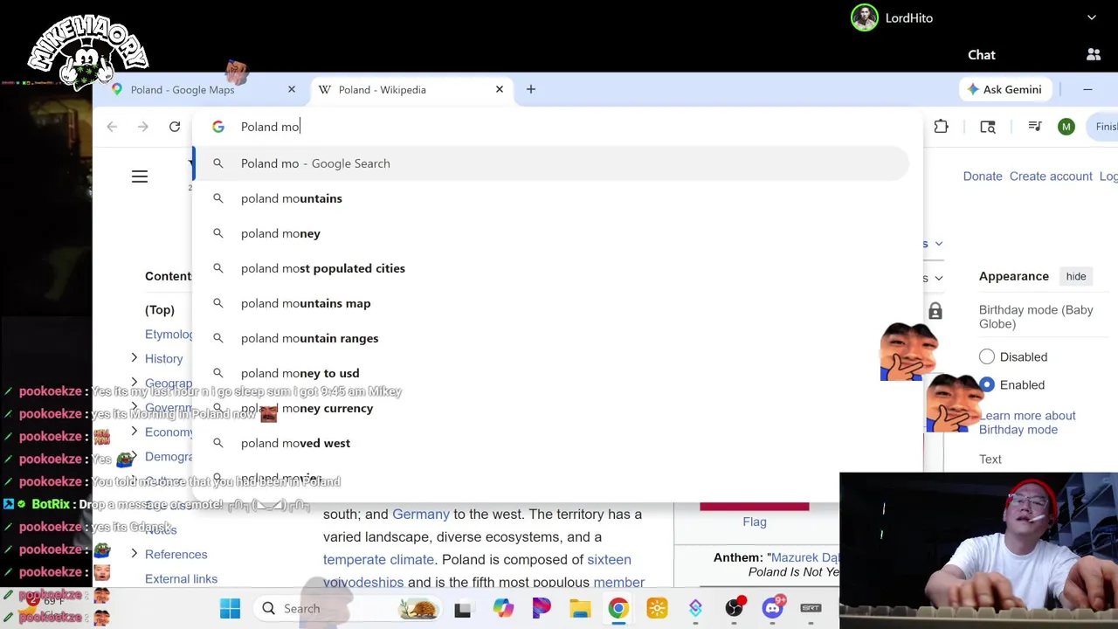The width and height of the screenshot is (1118, 629).
Task: Click the chat participants icon
Action: pos(1094,54)
